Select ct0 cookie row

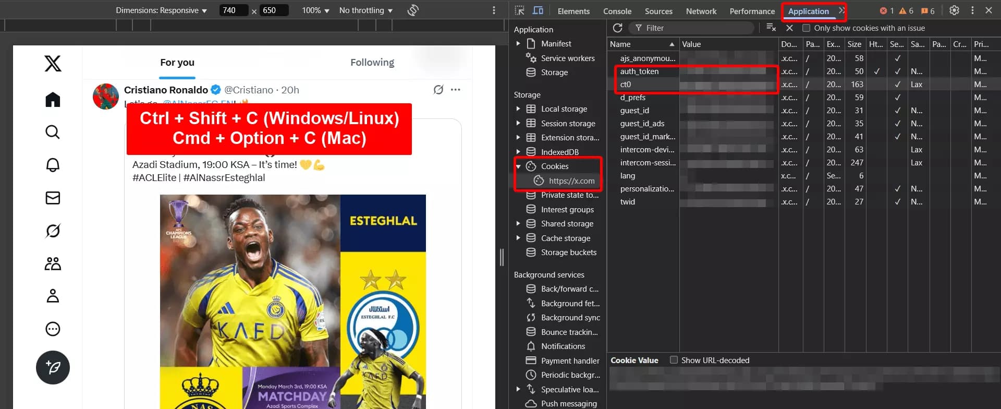tap(803, 85)
